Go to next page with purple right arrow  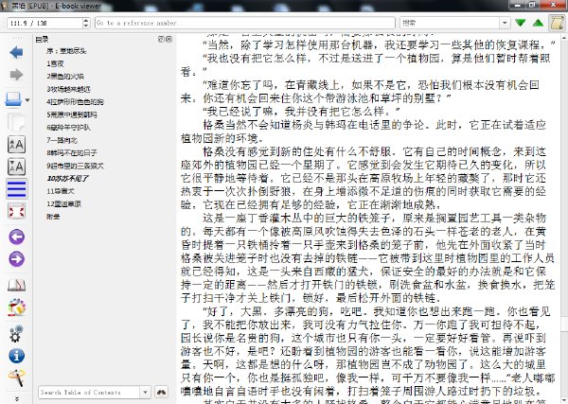(17, 259)
